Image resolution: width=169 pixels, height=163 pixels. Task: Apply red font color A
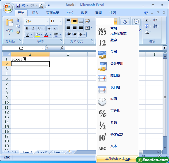[x=46, y=35]
